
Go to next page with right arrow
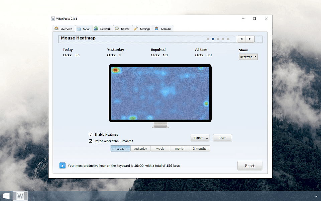pyautogui.click(x=250, y=39)
